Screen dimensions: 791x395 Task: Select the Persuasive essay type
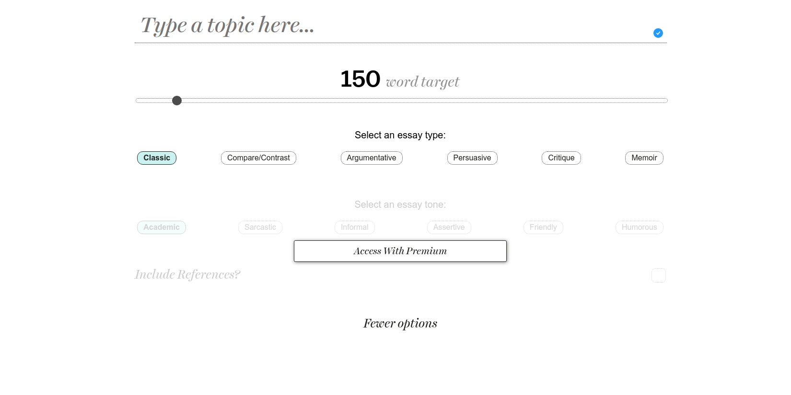pyautogui.click(x=472, y=158)
